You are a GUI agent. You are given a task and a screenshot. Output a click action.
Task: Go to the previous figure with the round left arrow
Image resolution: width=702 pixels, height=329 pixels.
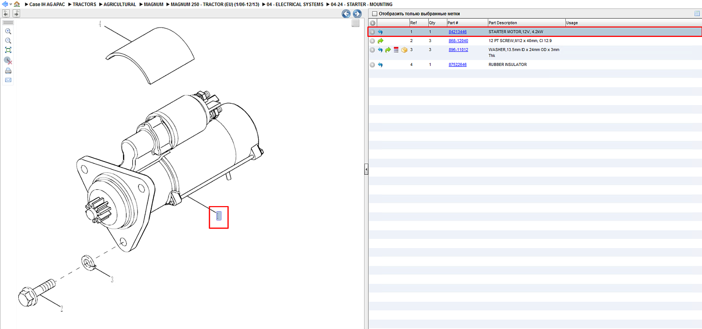(346, 14)
